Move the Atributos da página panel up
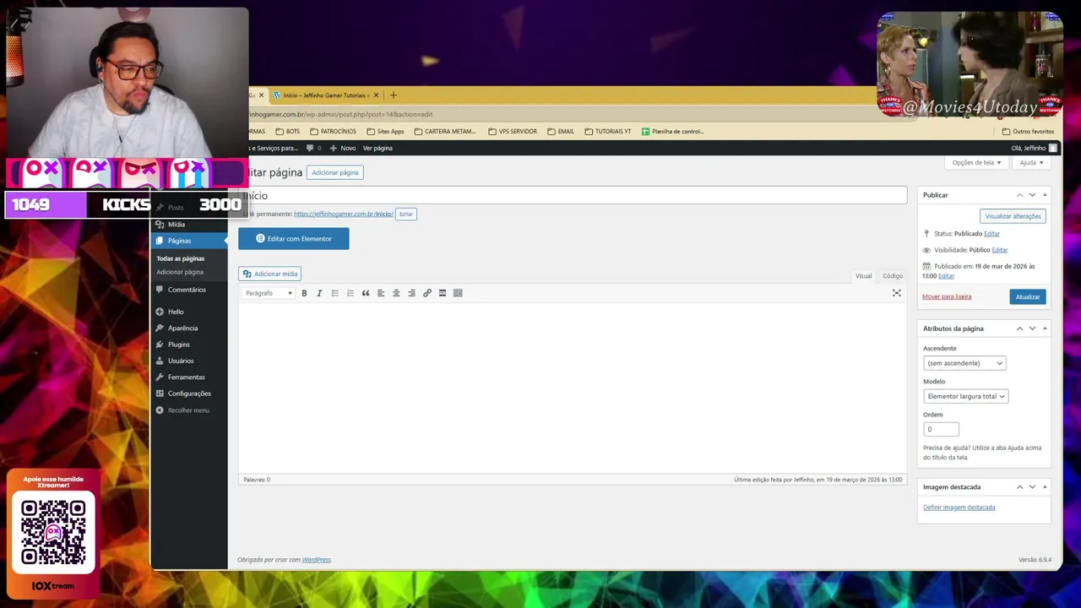 tap(1019, 328)
